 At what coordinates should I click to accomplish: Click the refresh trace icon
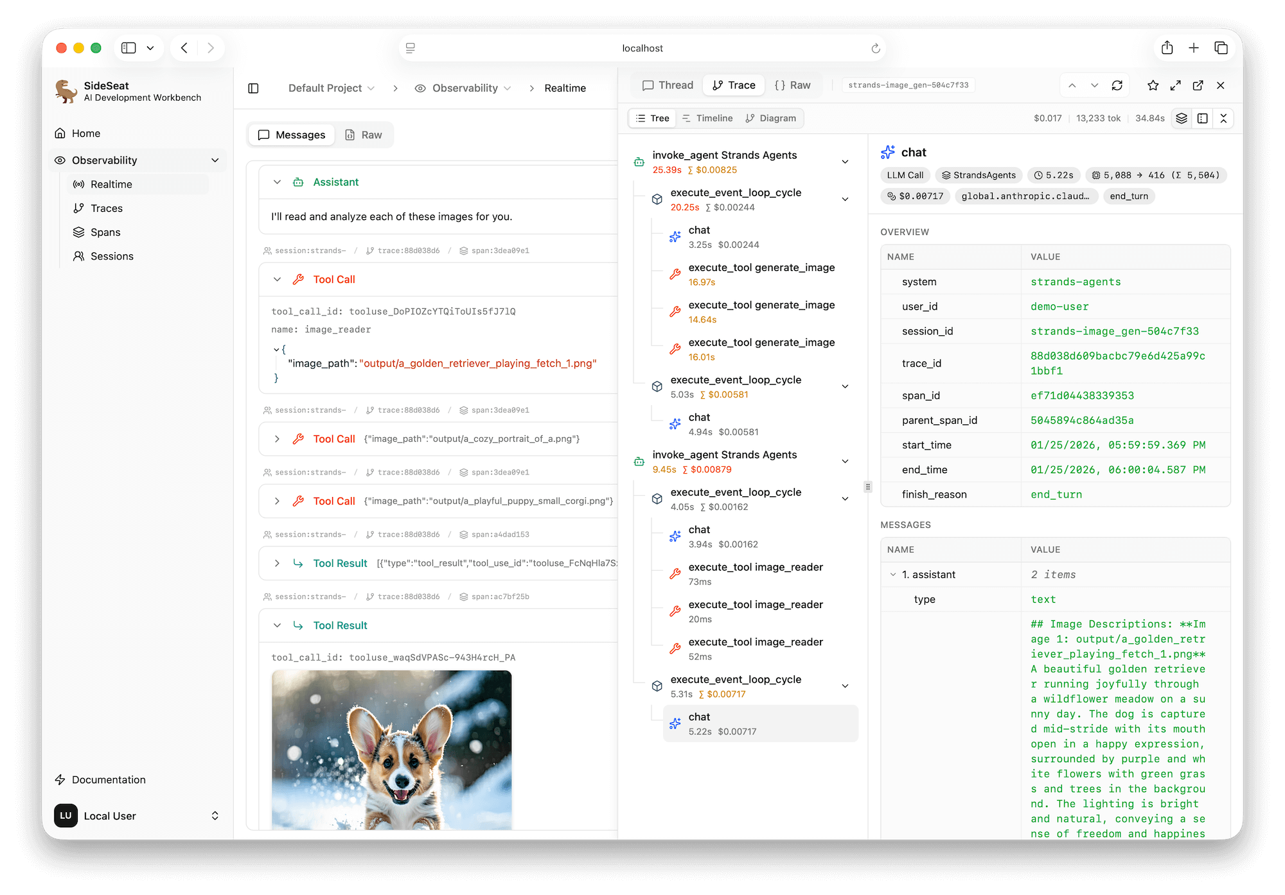pyautogui.click(x=1117, y=85)
